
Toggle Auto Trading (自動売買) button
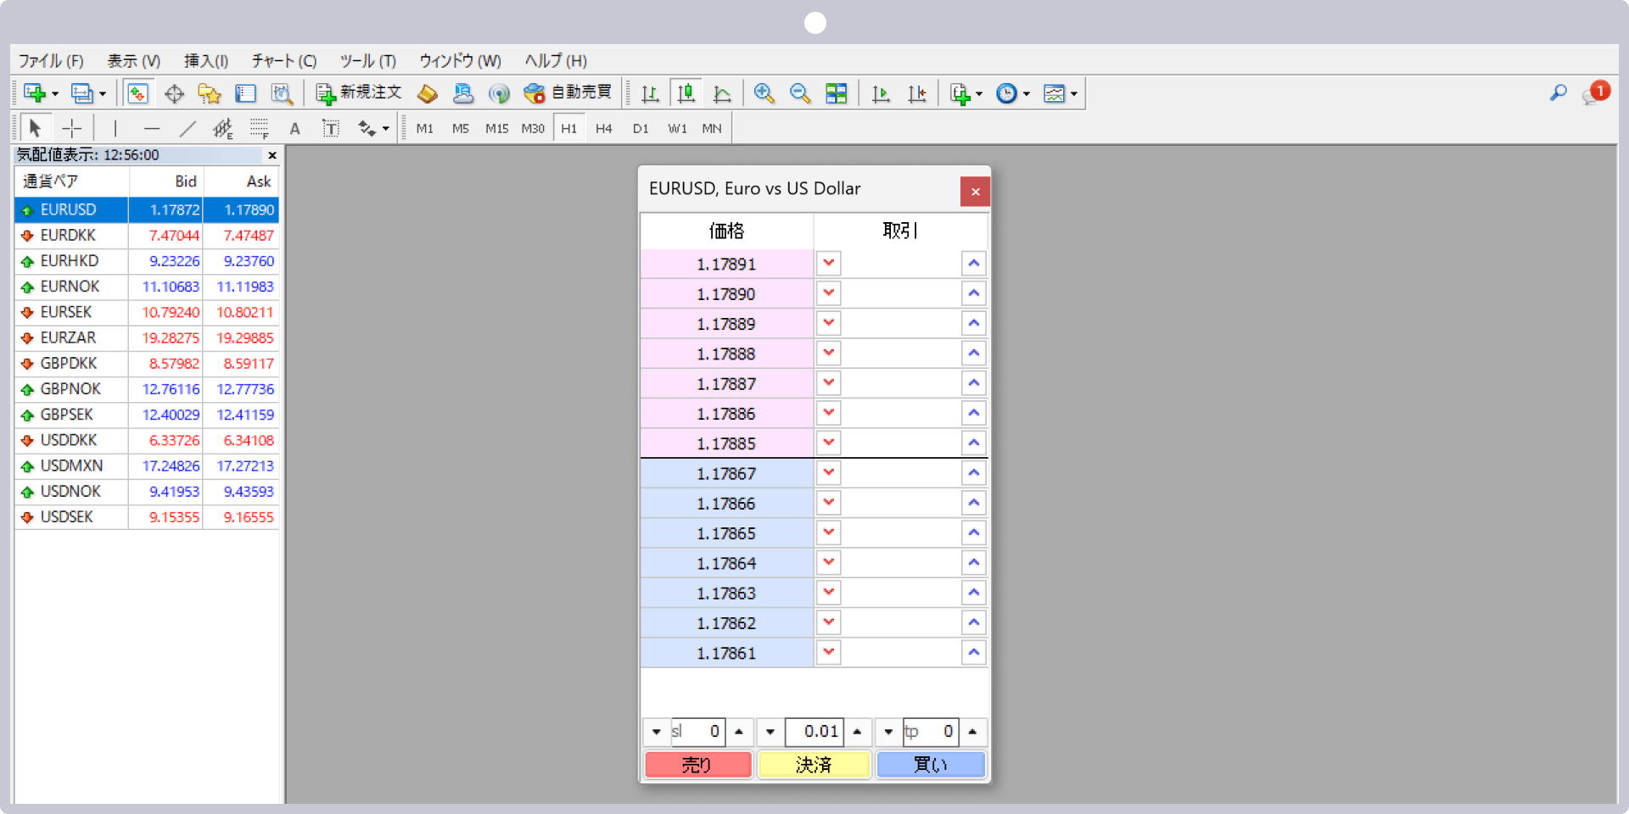(x=568, y=93)
